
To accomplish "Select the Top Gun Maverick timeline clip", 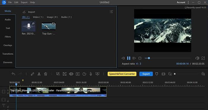I will coord(58,92).
